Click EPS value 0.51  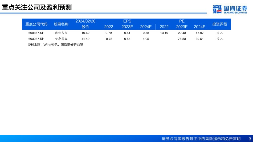(127, 33)
